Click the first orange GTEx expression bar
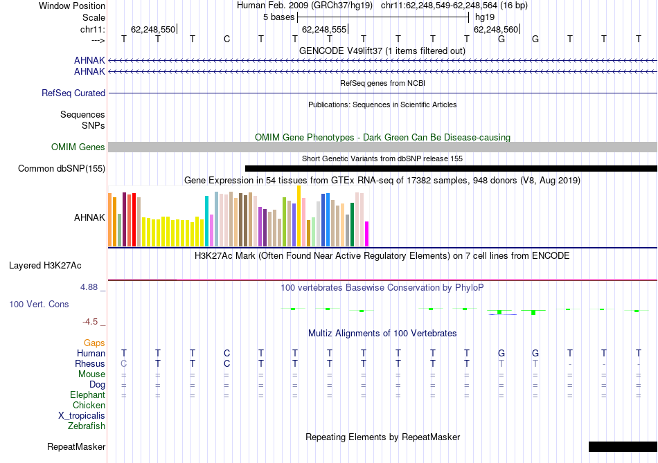Image resolution: width=658 pixels, height=463 pixels. (110, 220)
